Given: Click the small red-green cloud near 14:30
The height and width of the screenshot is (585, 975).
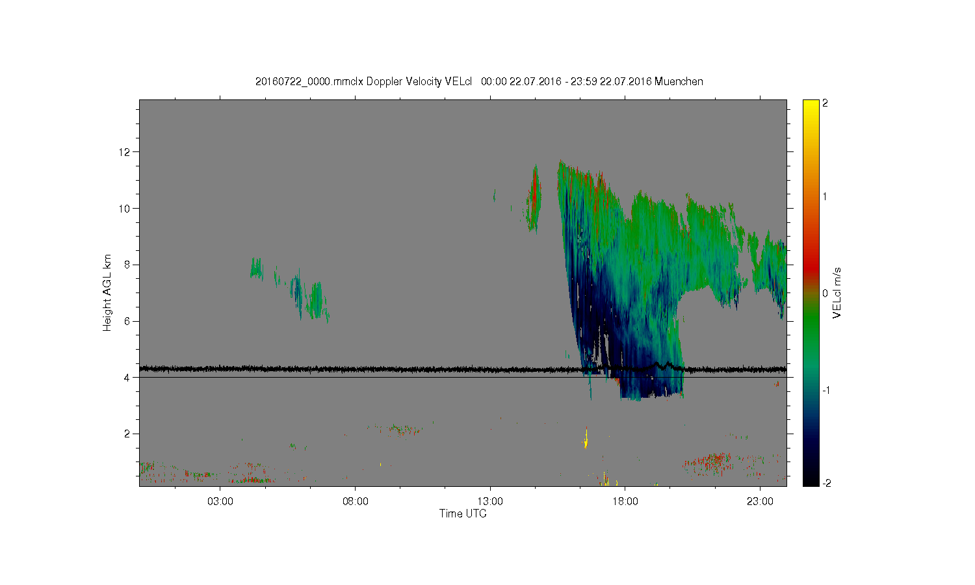Looking at the screenshot, I should pos(534,198).
